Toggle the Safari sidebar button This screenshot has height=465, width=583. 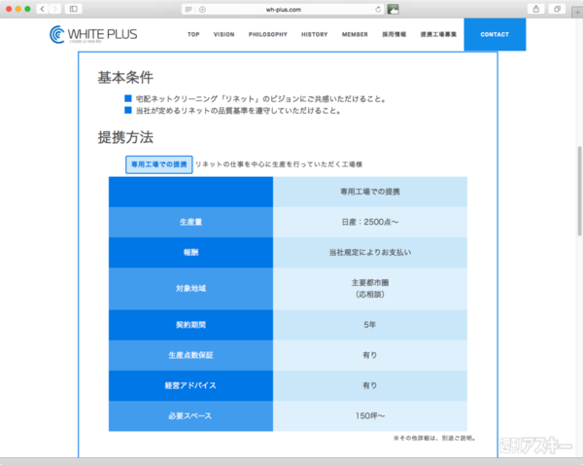click(x=74, y=9)
